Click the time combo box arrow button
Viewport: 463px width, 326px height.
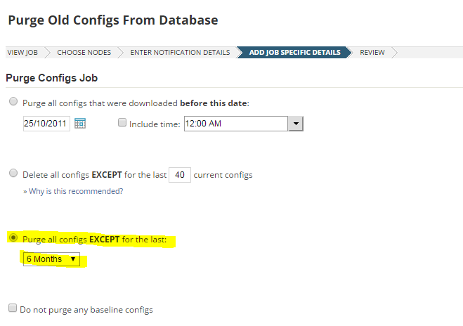pyautogui.click(x=296, y=124)
